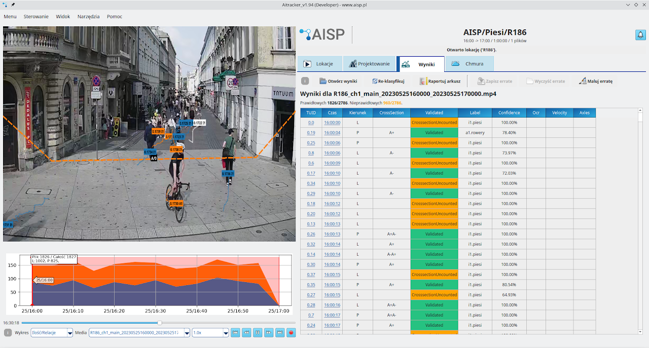
Task: Switch to the Projektowanie tab
Action: (x=369, y=64)
